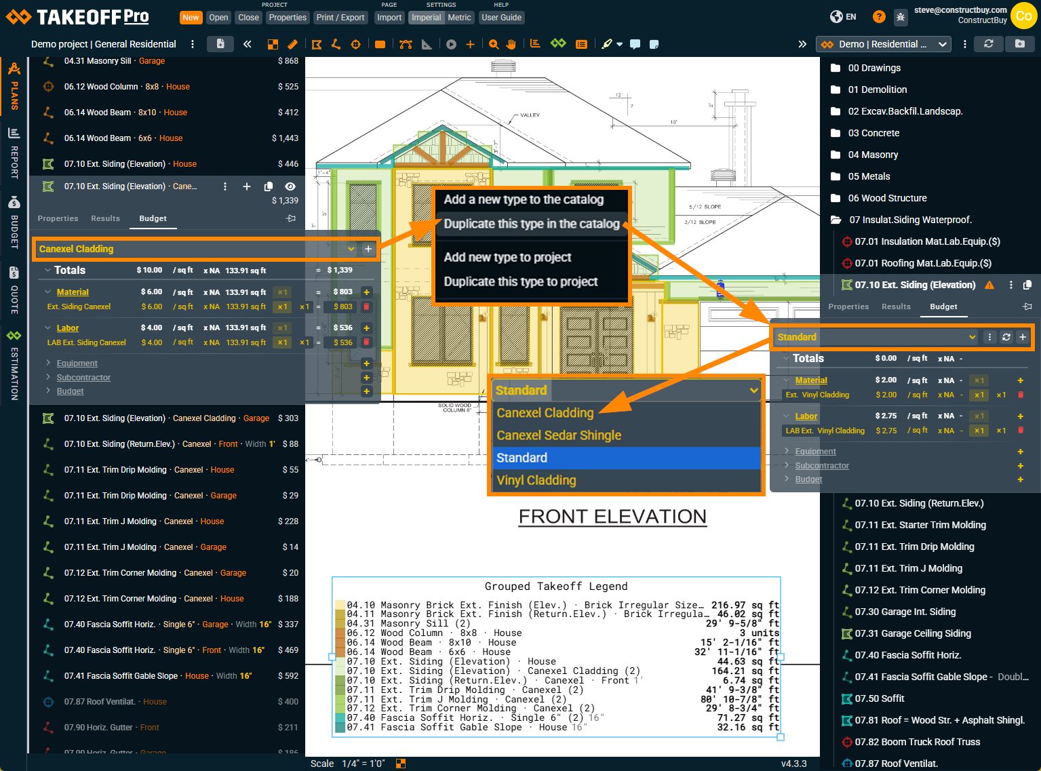Open the Demo | Residential catalog dropdown

(884, 44)
